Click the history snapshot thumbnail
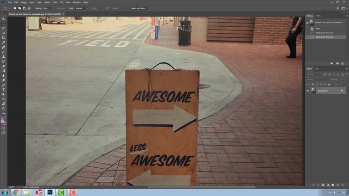Viewport: 349px width, 196px height. (311, 22)
